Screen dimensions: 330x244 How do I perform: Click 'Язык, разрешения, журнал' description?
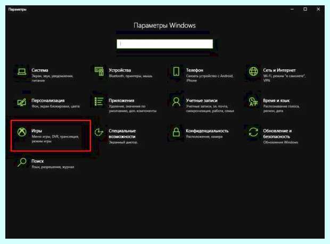point(53,167)
